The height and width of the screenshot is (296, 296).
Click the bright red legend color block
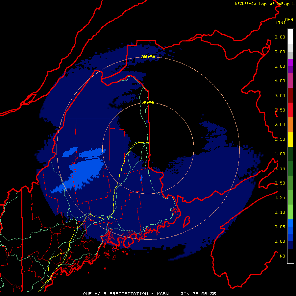pos(290,110)
